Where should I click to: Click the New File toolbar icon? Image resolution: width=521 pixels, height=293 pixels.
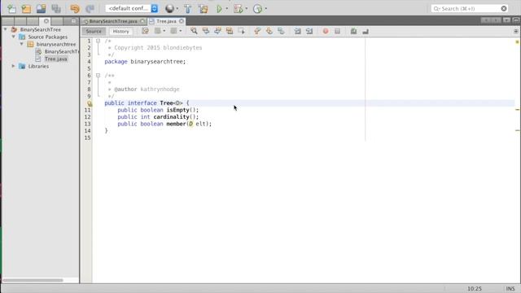click(11, 9)
